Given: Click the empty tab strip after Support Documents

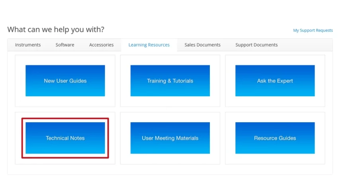Looking at the screenshot, I should [x=307, y=45].
